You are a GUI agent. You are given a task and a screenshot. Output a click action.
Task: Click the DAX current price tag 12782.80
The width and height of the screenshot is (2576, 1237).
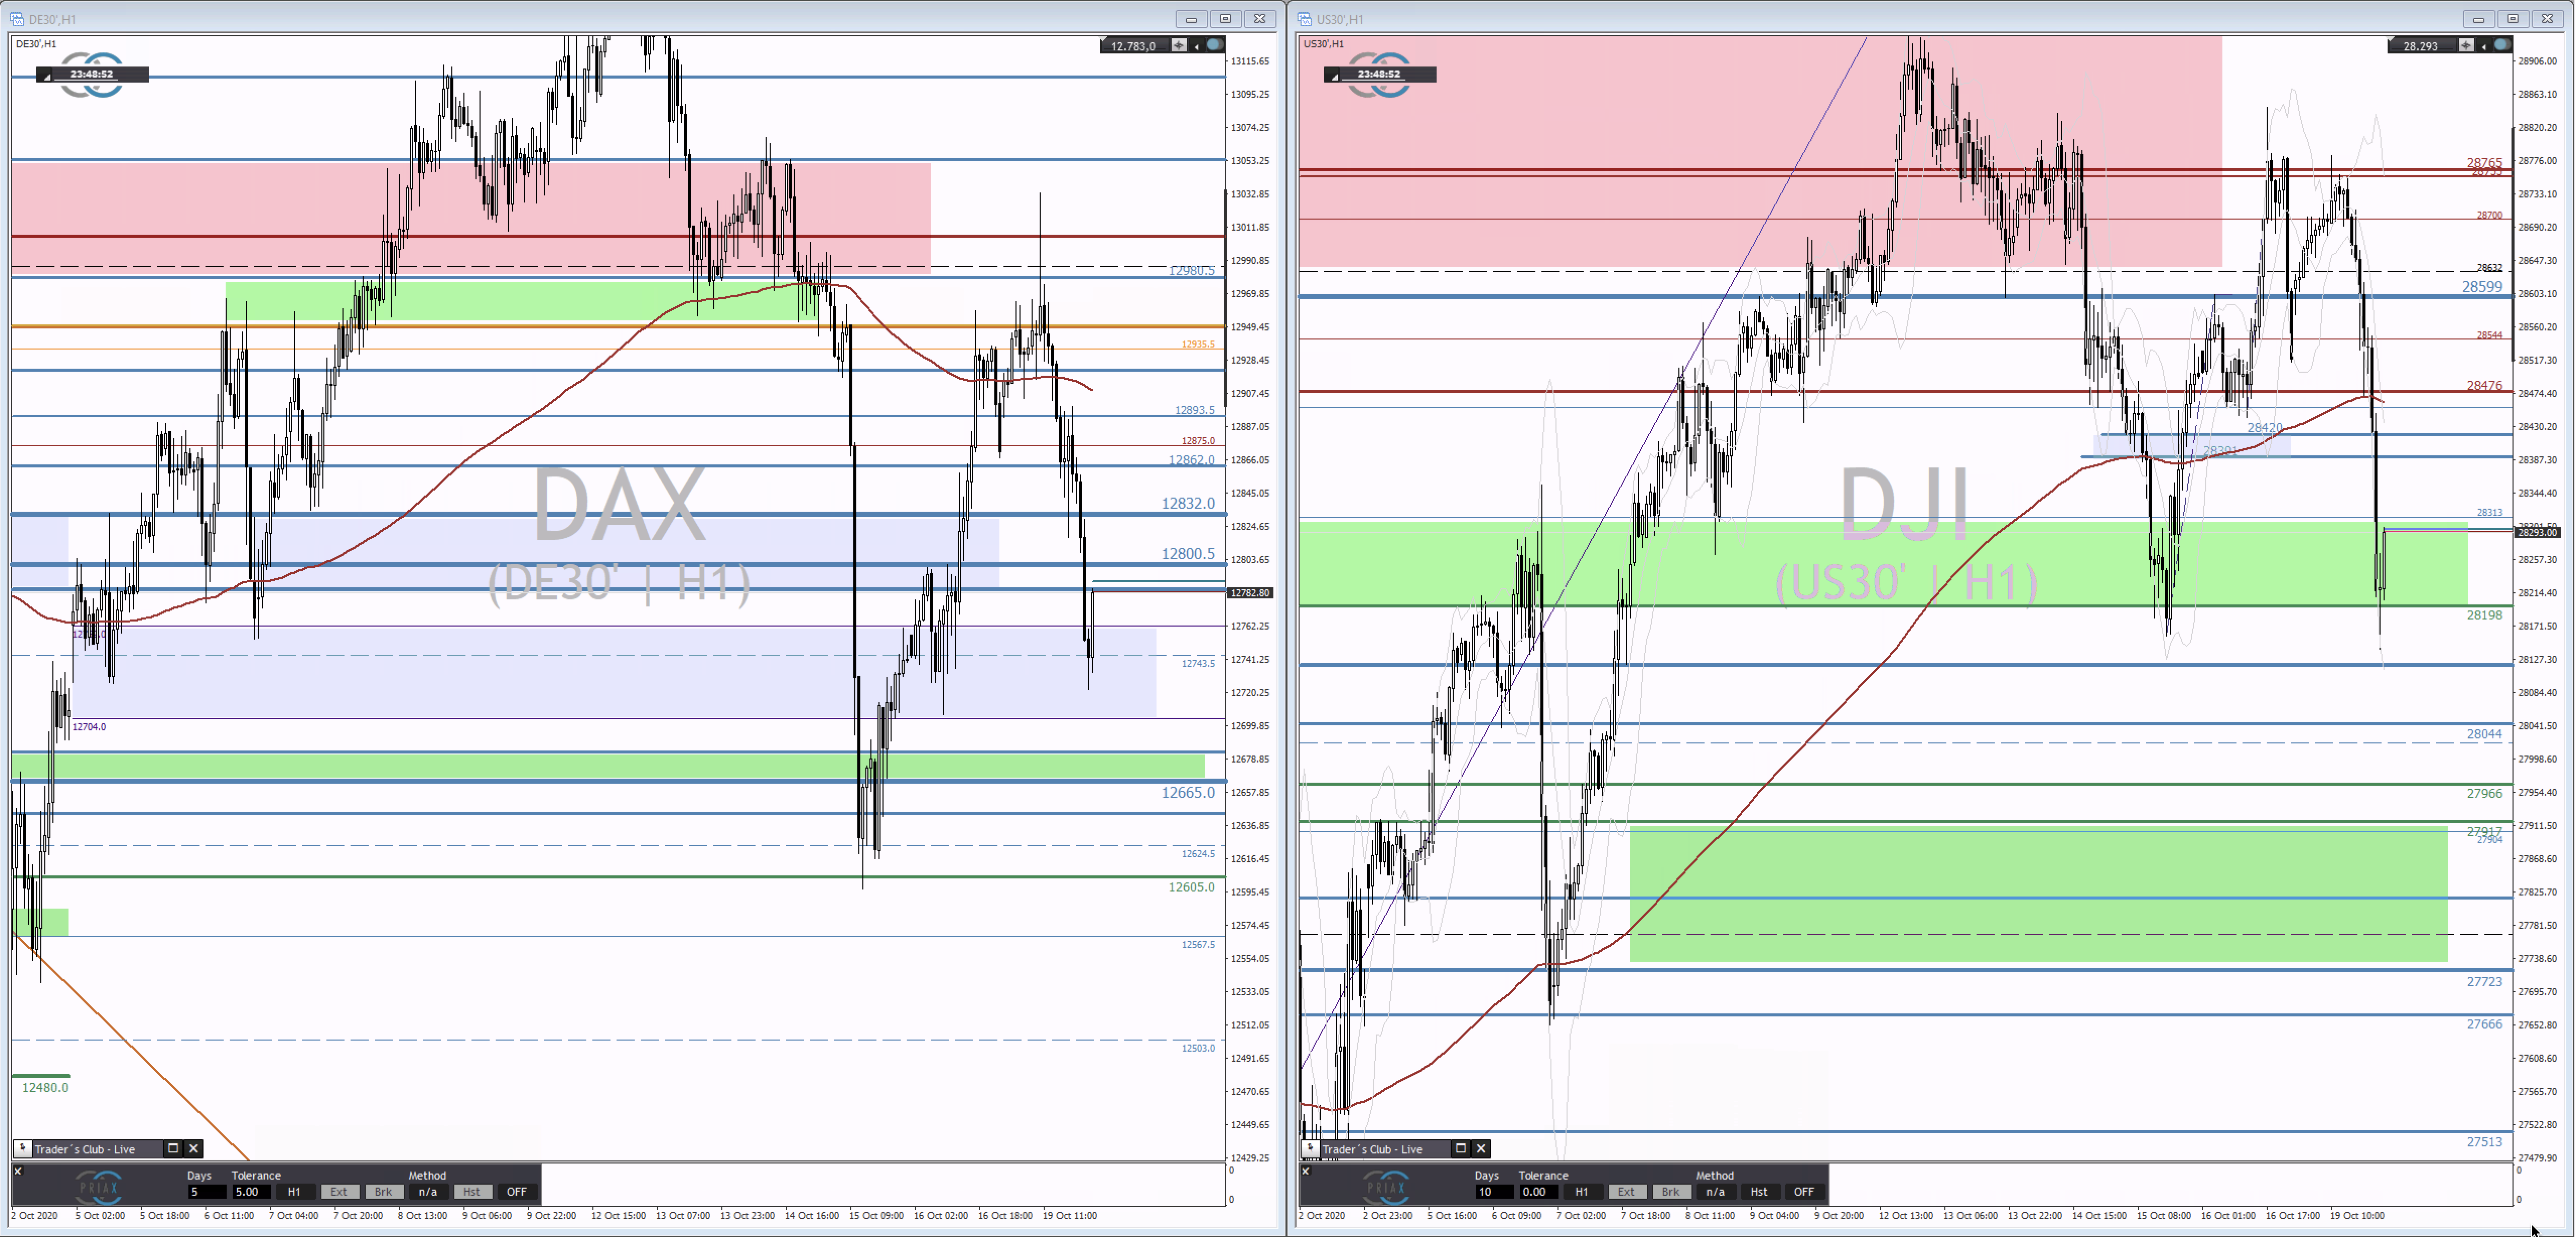(1250, 593)
